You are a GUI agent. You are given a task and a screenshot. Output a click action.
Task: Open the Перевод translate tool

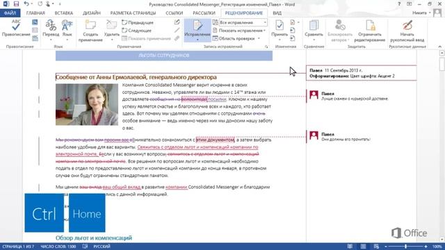(51, 30)
